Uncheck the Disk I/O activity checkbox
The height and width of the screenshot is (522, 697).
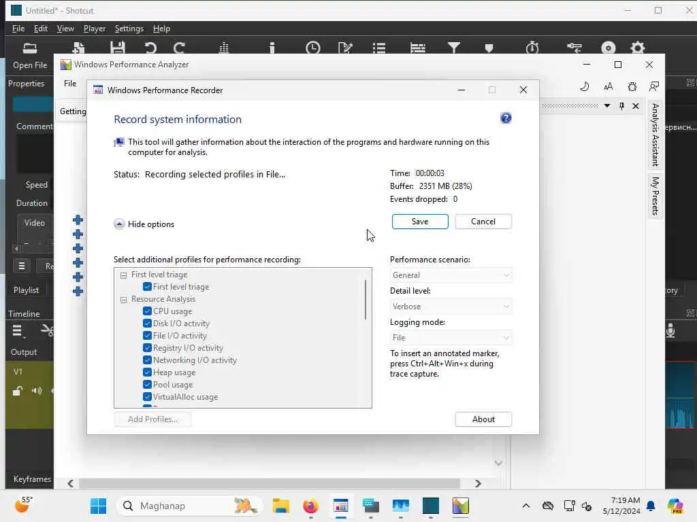pos(147,324)
